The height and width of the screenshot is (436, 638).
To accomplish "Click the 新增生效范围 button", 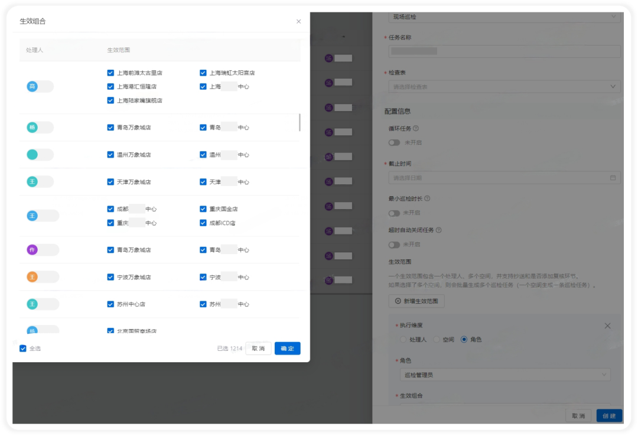I will tap(416, 301).
